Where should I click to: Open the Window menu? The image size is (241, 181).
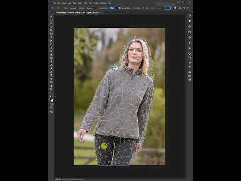tap(103, 3)
